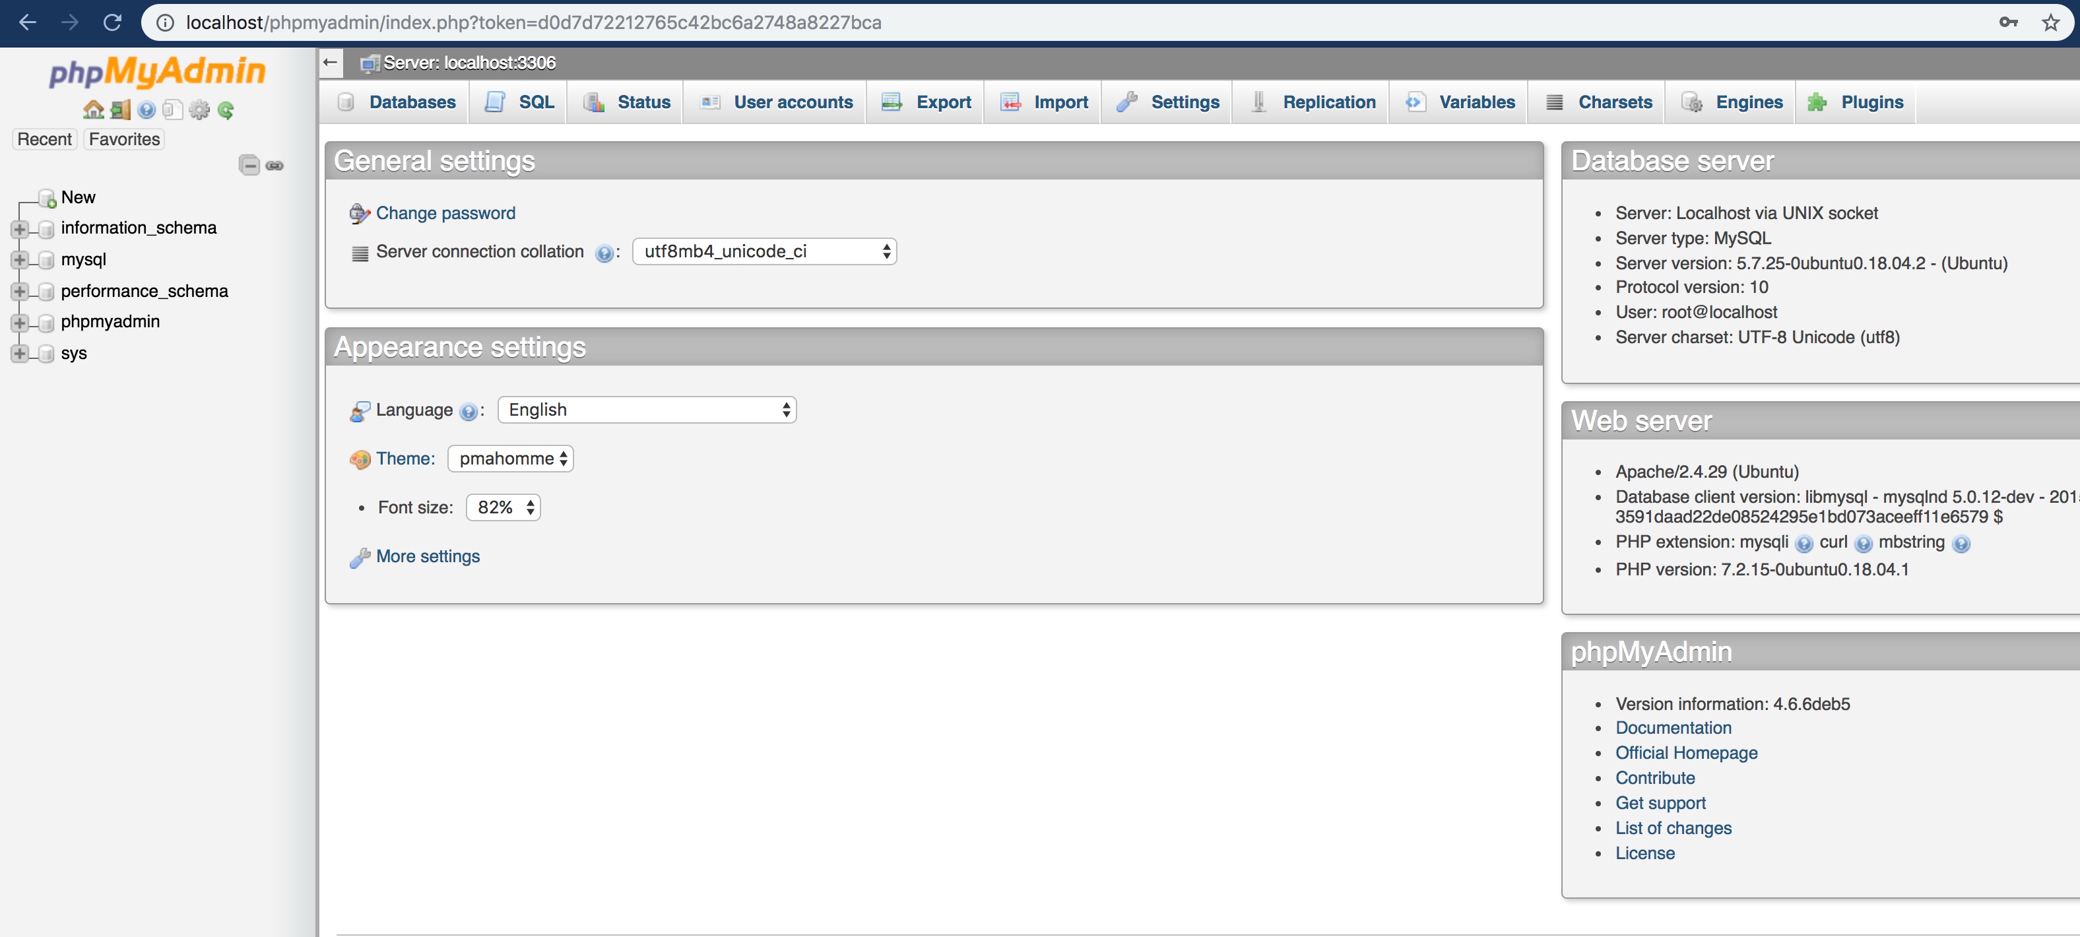Image resolution: width=2080 pixels, height=937 pixels.
Task: Click the phpMyAdmin home icon
Action: [90, 110]
